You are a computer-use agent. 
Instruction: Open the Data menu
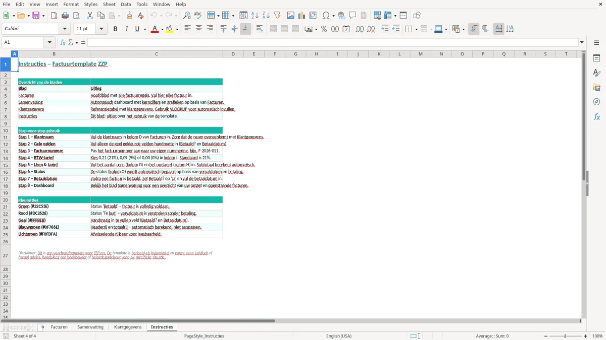tap(126, 4)
